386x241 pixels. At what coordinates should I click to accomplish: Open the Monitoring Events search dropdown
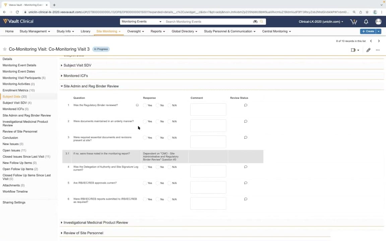tap(141, 22)
